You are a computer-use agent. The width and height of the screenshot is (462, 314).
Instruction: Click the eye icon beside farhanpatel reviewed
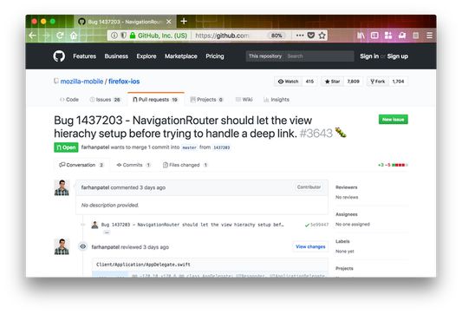pyautogui.click(x=83, y=246)
